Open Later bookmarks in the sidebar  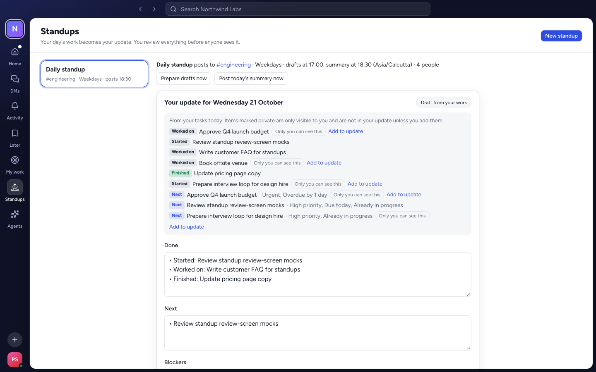15,137
